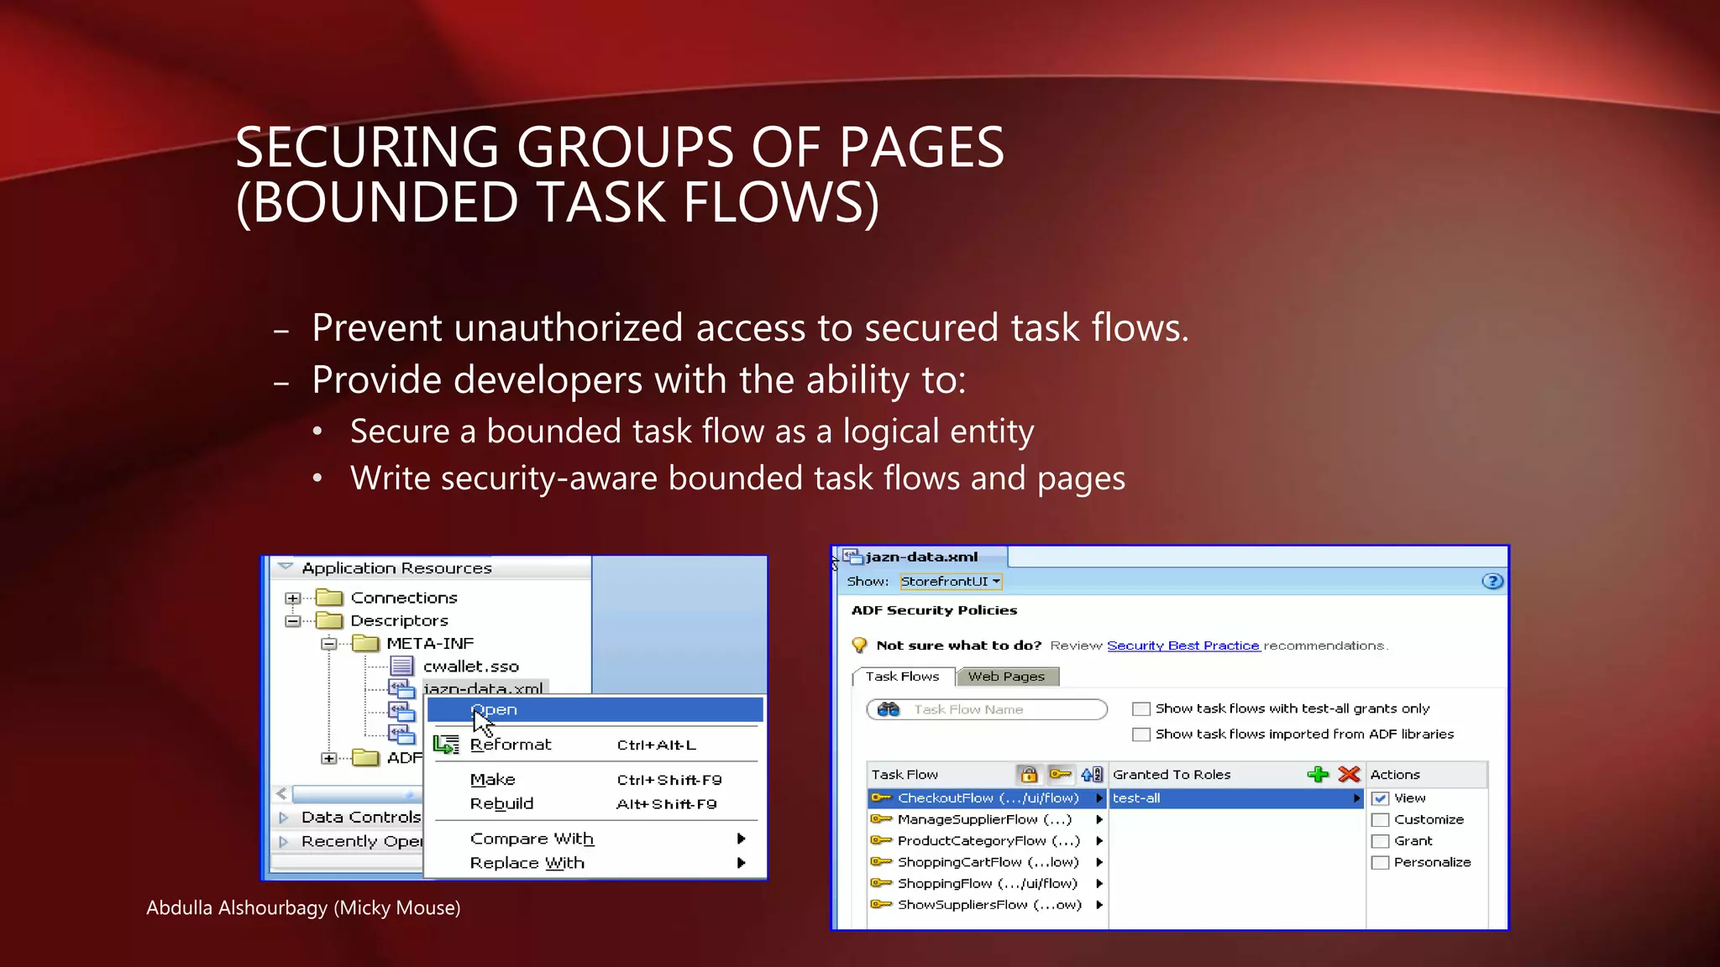Viewport: 1720px width, 967px height.
Task: Click the key icon beside ManageSupplierFlow
Action: (x=881, y=819)
